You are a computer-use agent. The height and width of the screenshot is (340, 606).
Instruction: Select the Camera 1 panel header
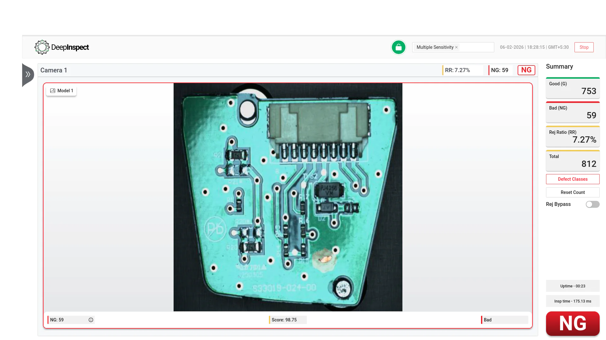point(54,70)
